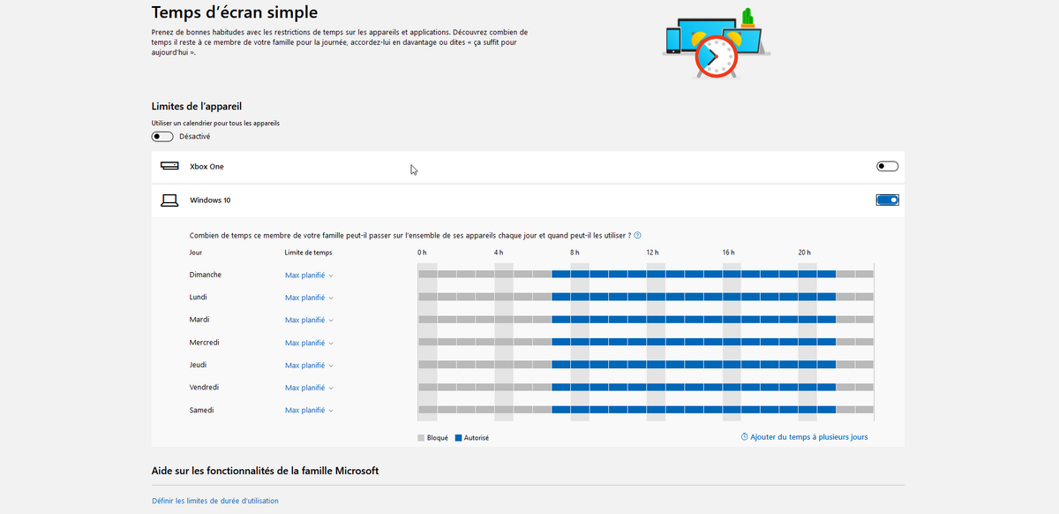Click the devices and alarm clock illustration

coord(716,43)
